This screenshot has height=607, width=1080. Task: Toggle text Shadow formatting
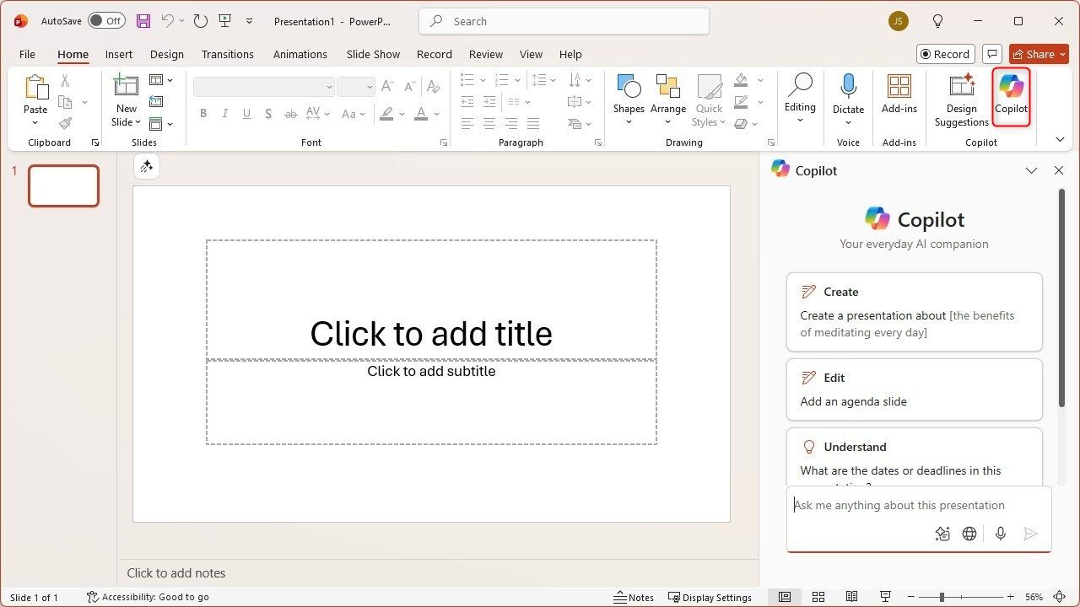pos(268,114)
